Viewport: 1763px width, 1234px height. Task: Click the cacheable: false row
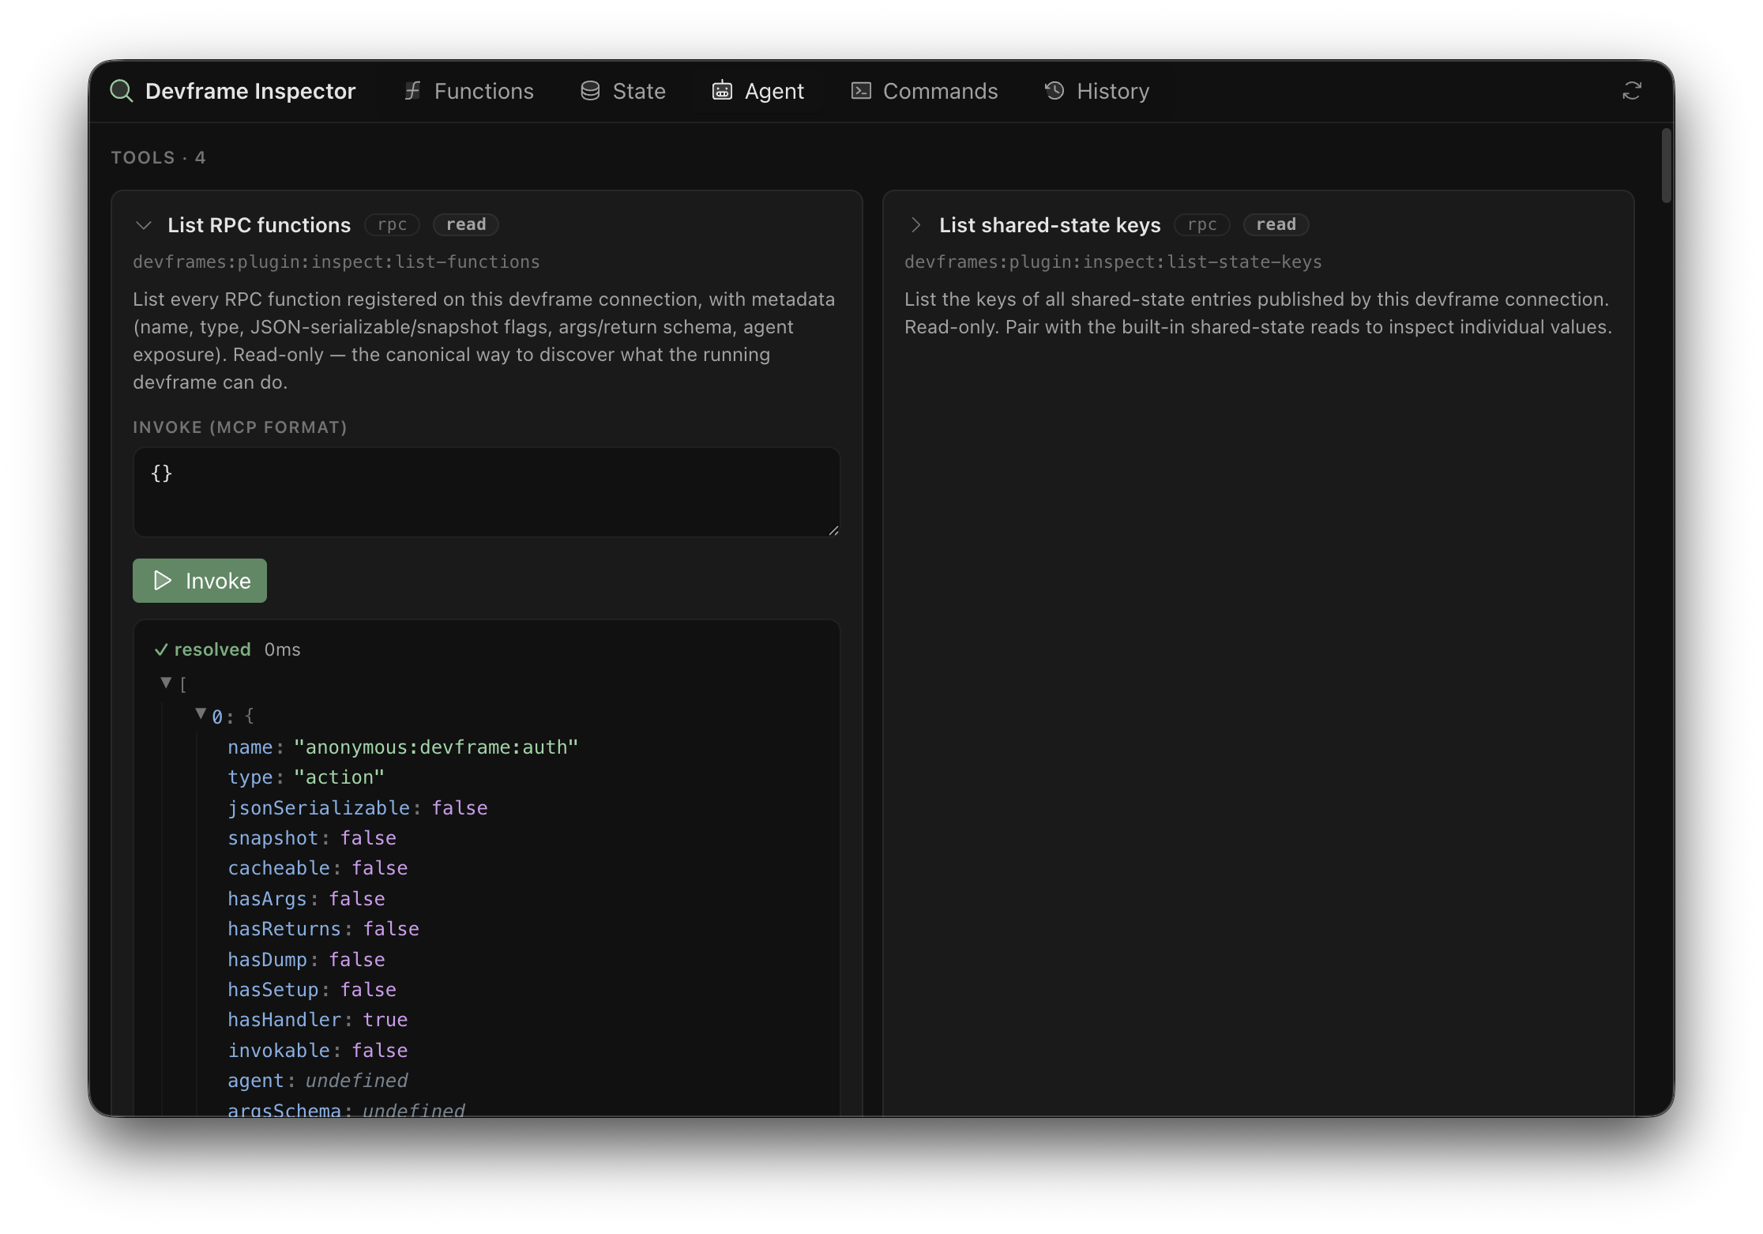pos(318,868)
